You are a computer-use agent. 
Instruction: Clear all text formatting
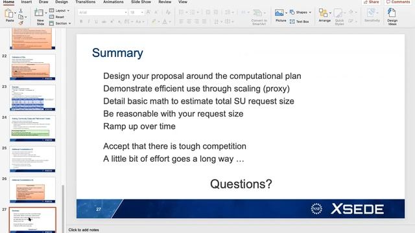(168, 12)
